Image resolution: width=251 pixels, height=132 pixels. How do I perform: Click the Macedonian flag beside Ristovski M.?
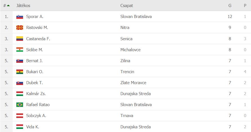coord(20,28)
